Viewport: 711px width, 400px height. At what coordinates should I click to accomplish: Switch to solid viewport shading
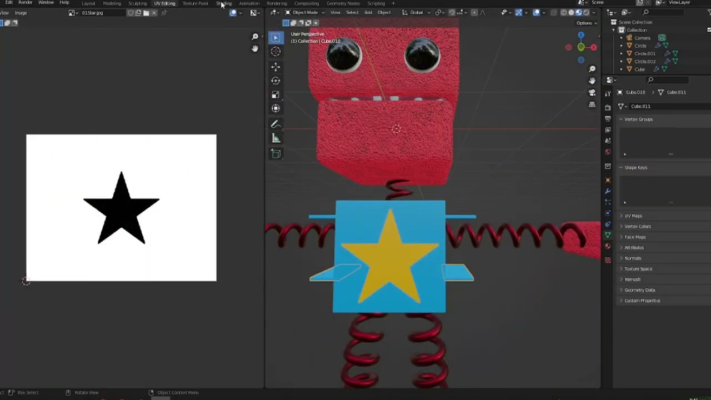point(571,12)
